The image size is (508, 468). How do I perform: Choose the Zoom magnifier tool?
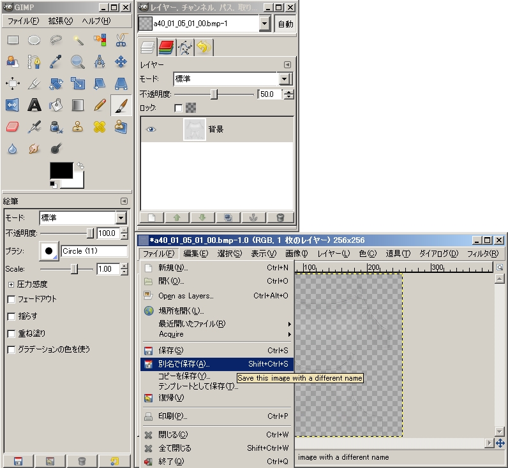tap(78, 62)
